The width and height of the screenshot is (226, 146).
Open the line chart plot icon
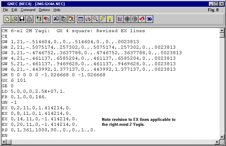120,19
